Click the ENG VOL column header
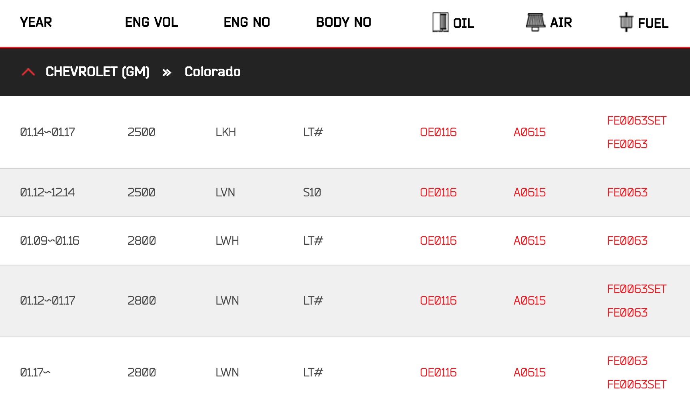 coord(152,22)
